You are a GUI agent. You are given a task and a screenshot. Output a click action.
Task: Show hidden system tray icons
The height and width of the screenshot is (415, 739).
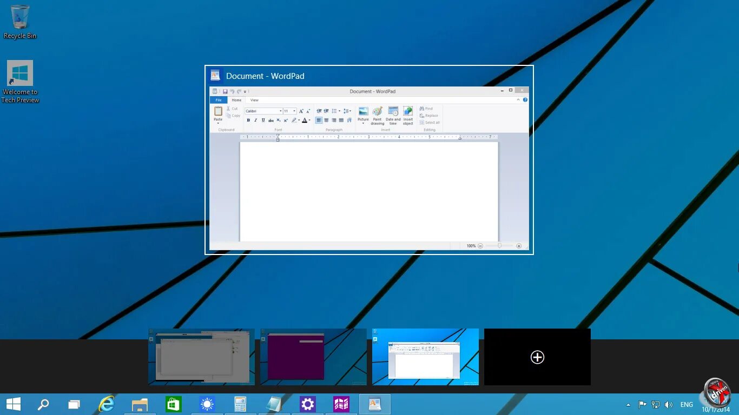pos(628,405)
